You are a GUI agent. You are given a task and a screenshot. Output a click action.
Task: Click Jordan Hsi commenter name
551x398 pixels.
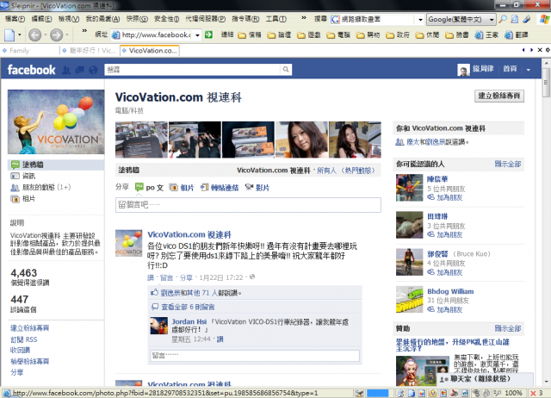189,321
